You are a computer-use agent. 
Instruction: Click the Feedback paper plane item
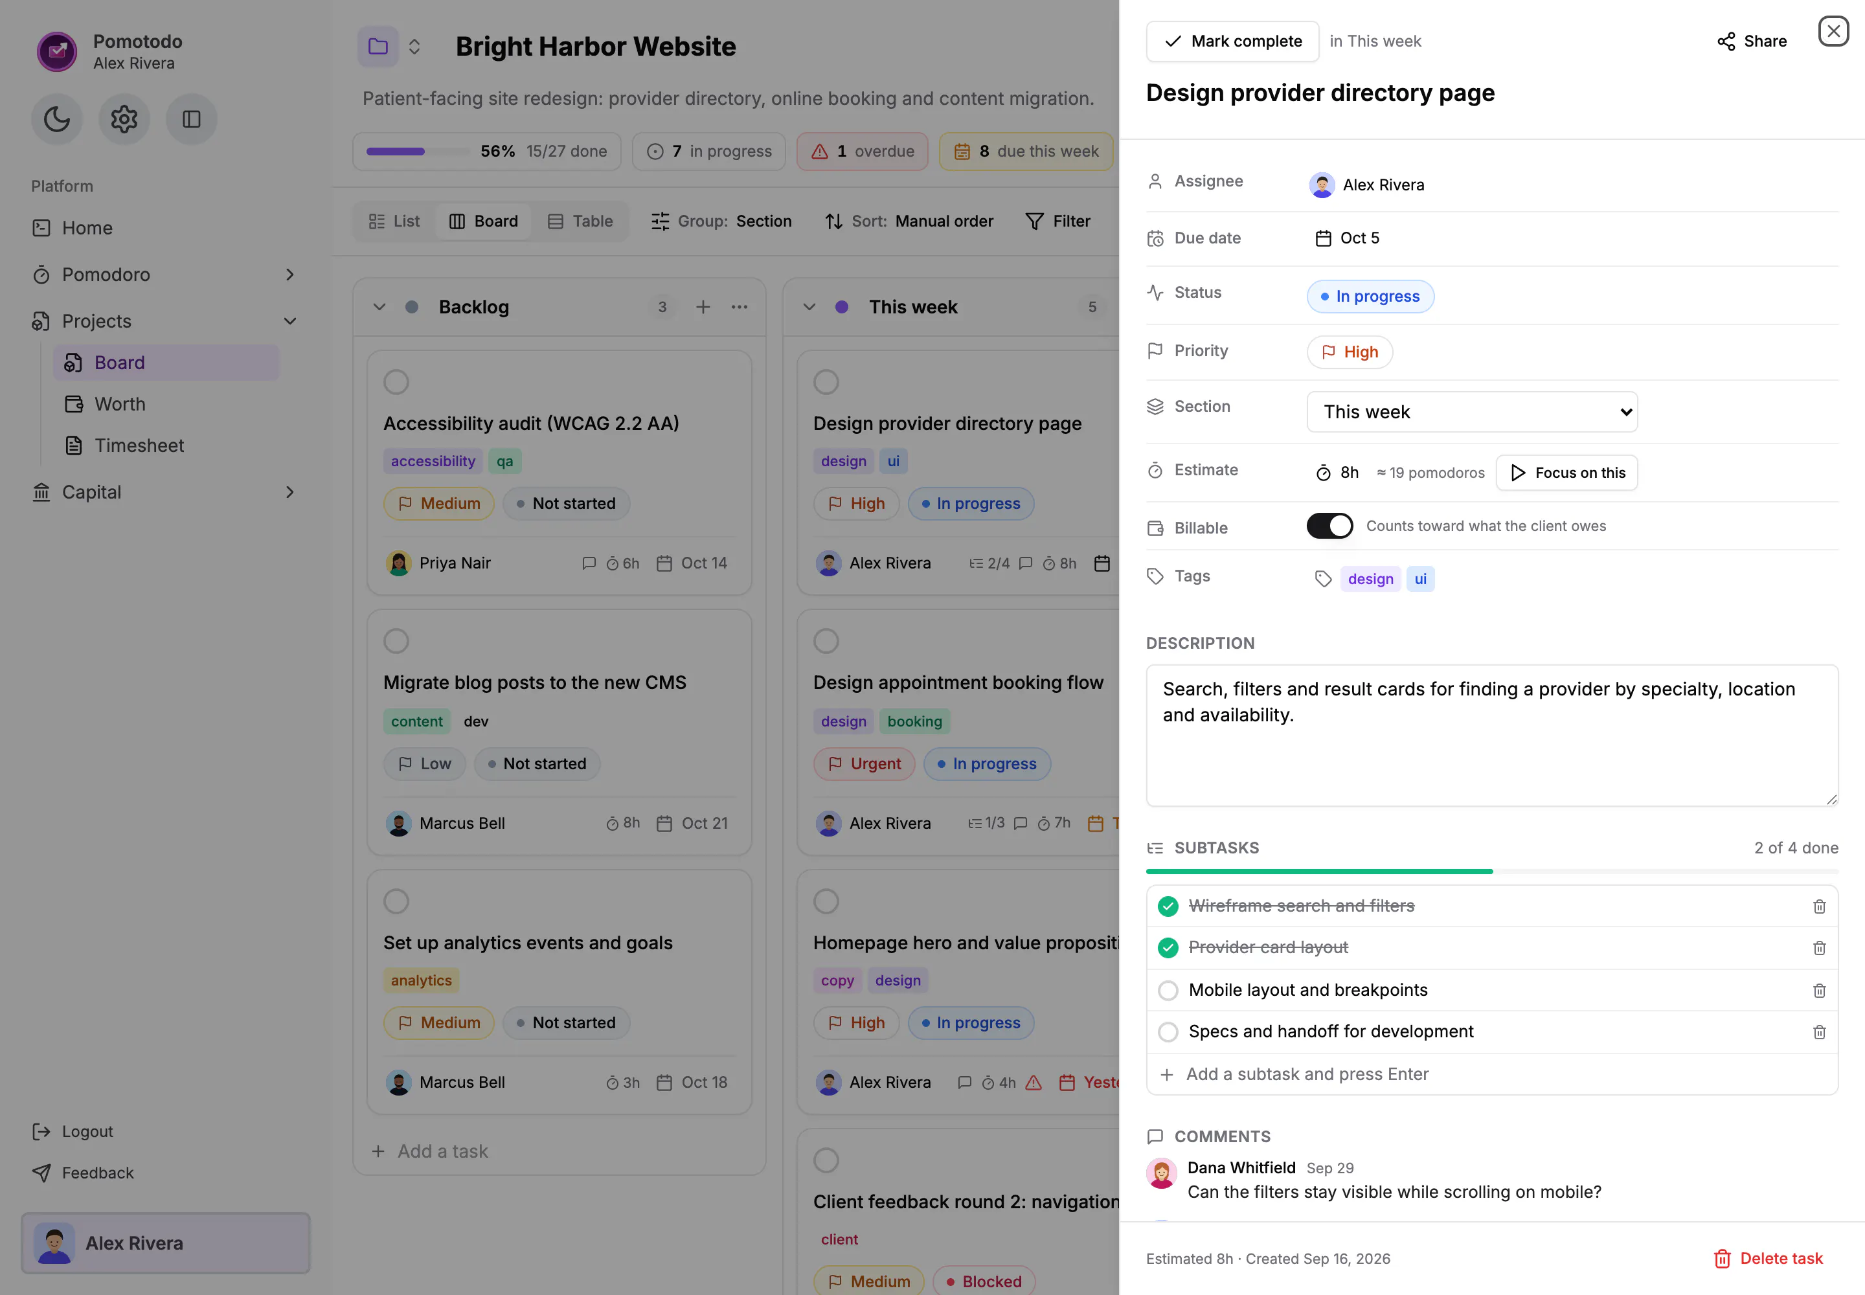point(83,1173)
